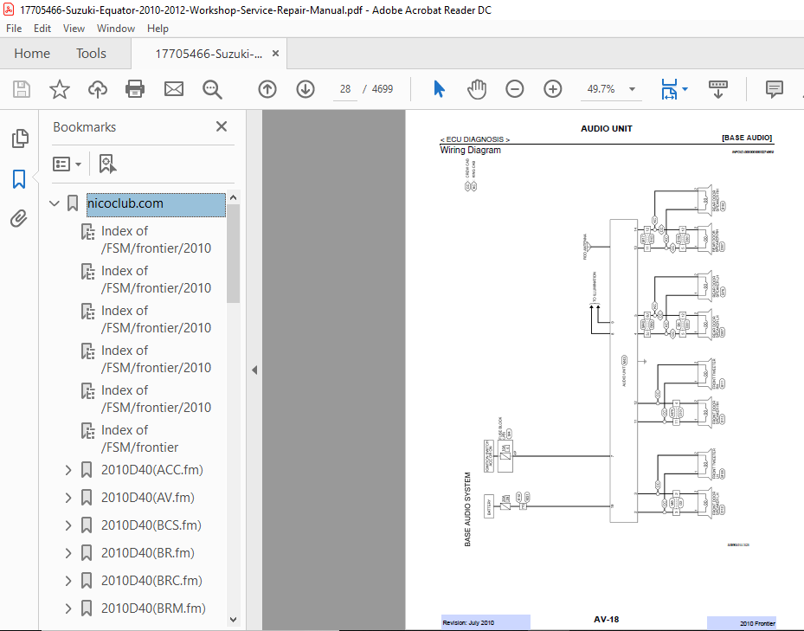Print the document with the printer icon
Viewport: 804px width, 631px height.
coord(135,89)
